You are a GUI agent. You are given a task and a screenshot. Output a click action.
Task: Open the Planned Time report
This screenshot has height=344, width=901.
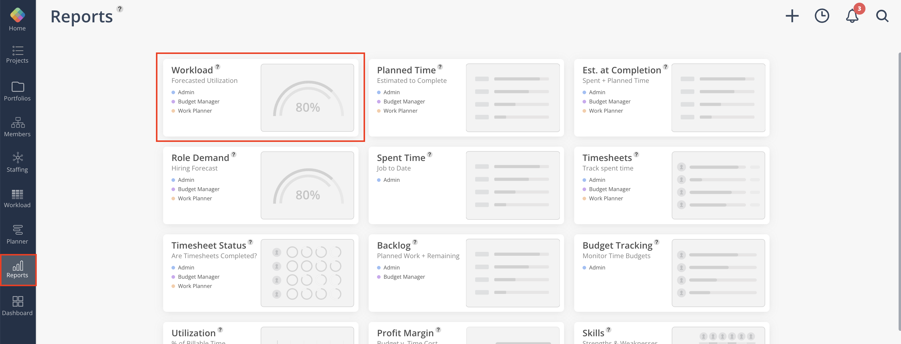pos(406,70)
